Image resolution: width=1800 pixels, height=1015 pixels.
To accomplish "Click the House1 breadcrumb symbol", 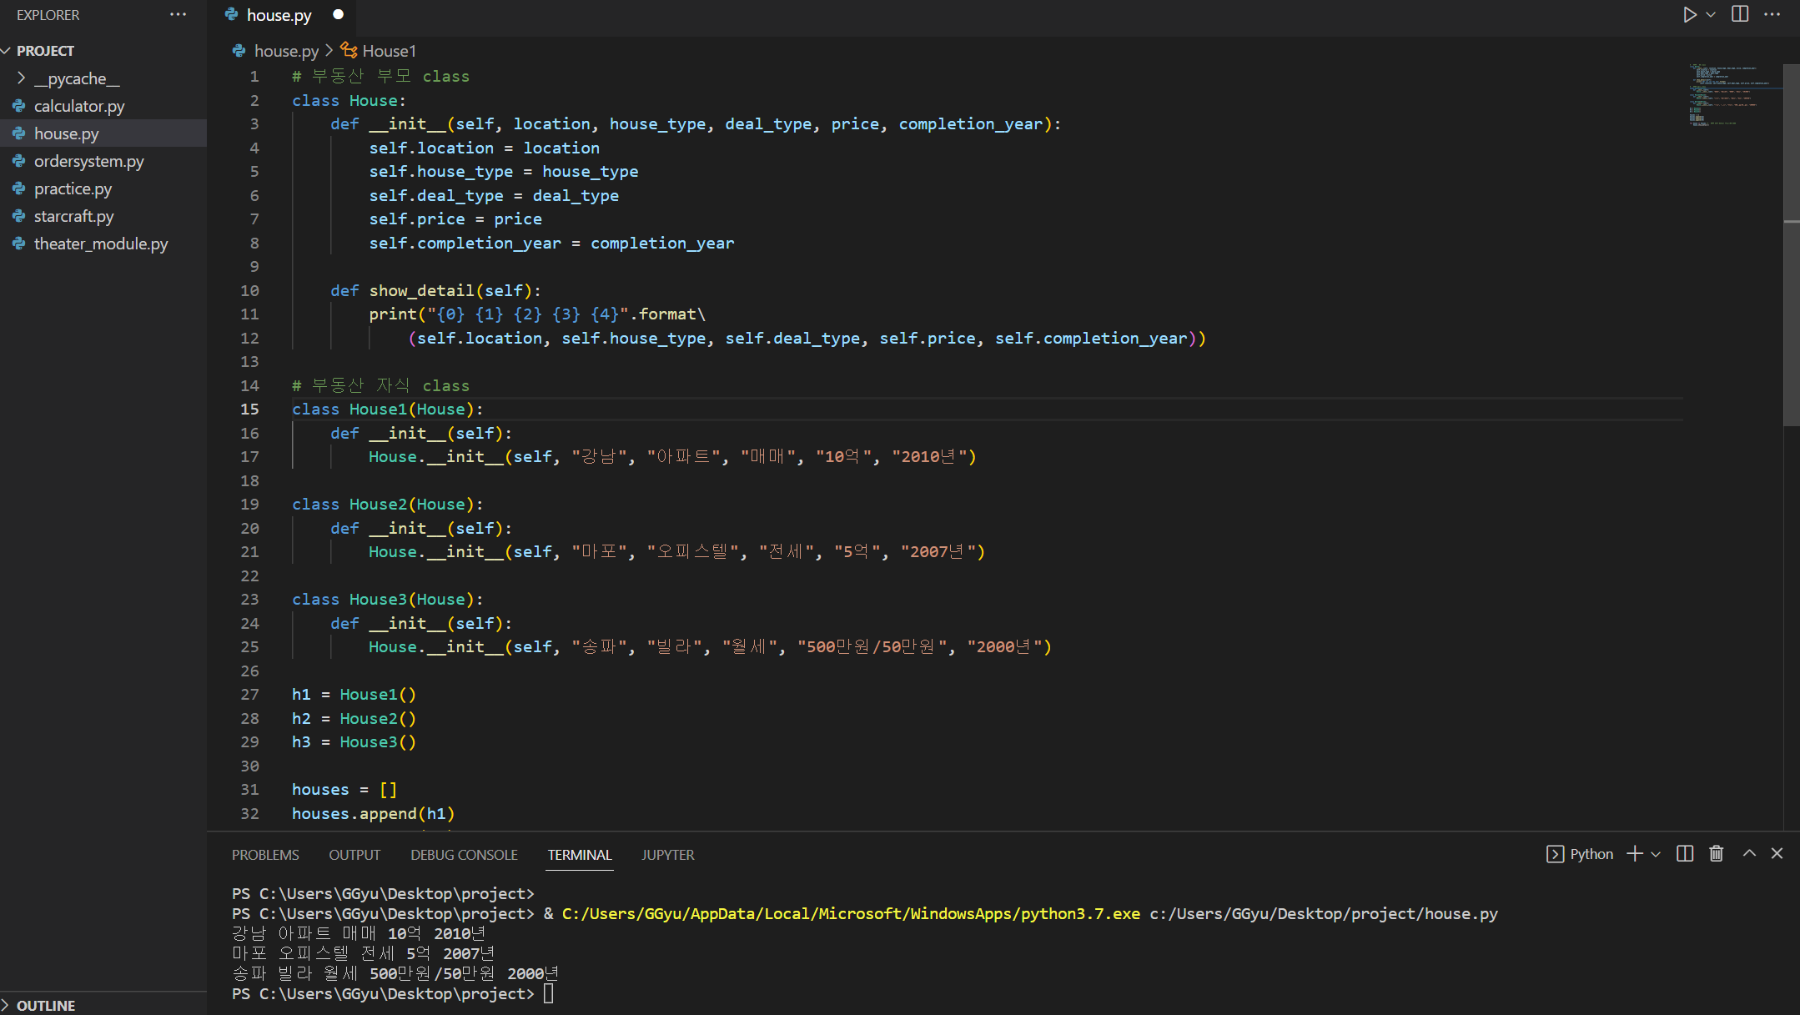I will click(x=389, y=51).
